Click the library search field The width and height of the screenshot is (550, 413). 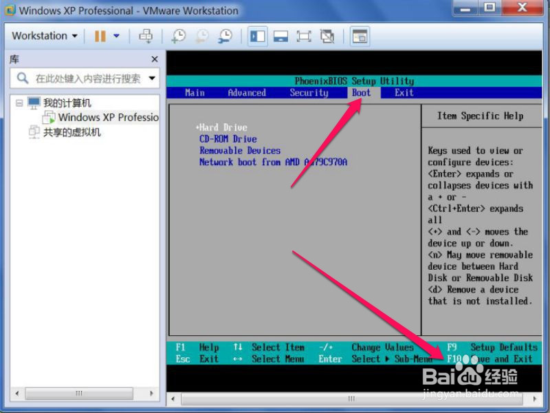coord(85,78)
